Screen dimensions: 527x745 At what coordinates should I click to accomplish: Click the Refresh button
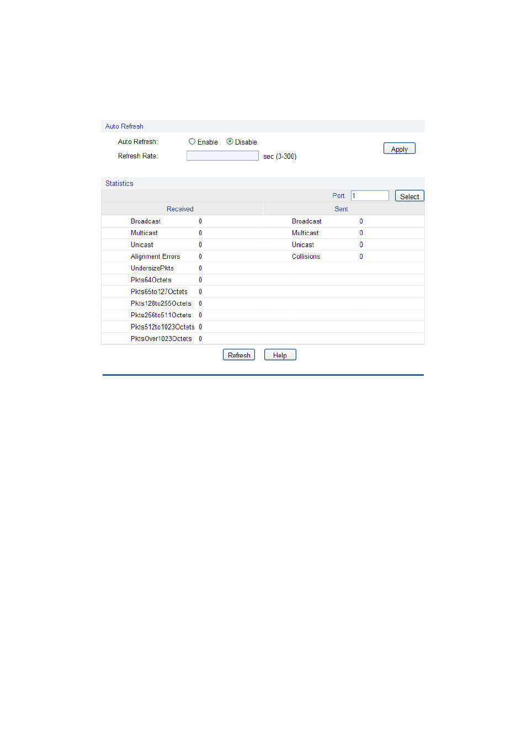239,355
